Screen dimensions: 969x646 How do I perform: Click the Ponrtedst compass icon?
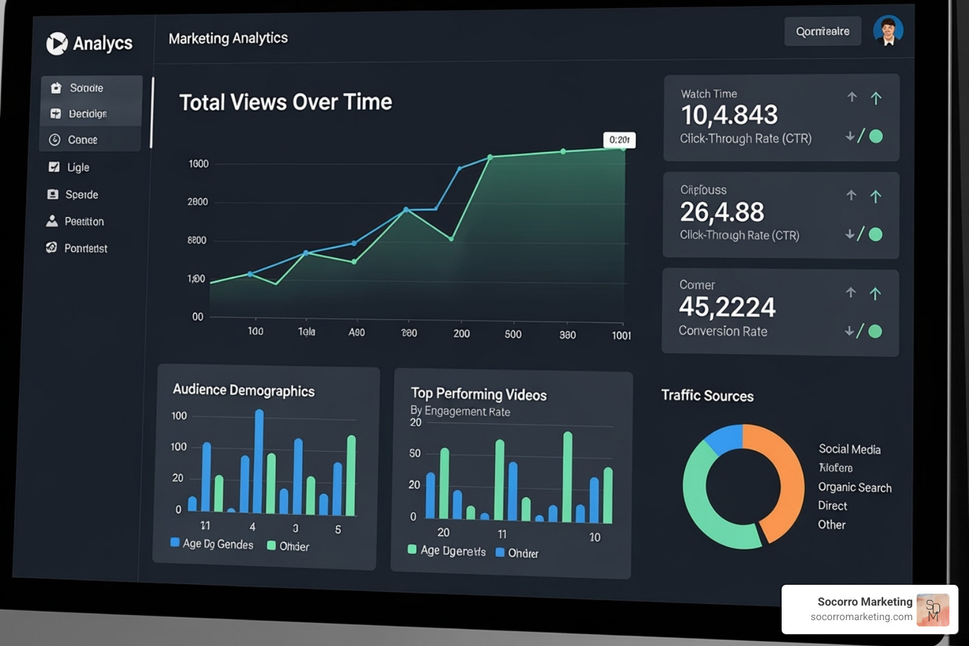point(52,247)
